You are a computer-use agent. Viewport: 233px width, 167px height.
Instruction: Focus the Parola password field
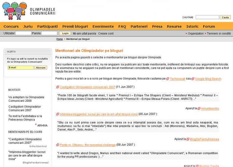pos(49,33)
